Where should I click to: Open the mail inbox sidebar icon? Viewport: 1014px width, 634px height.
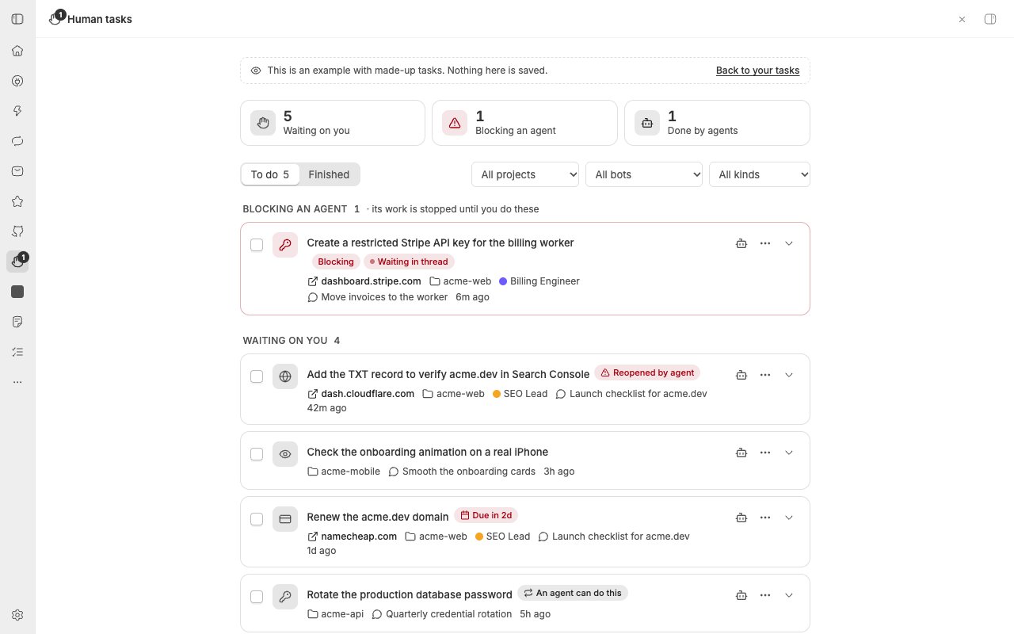click(x=17, y=171)
